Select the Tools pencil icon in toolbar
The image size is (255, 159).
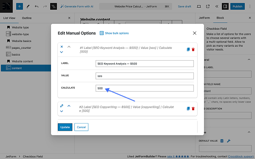[x=28, y=6]
